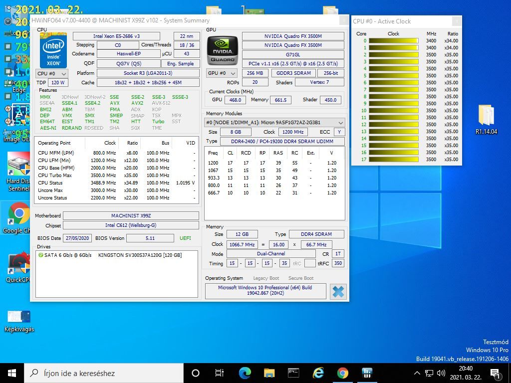Open the R1.14.04 desktop folder
Viewport: 511px width, 383px height.
coord(486,120)
